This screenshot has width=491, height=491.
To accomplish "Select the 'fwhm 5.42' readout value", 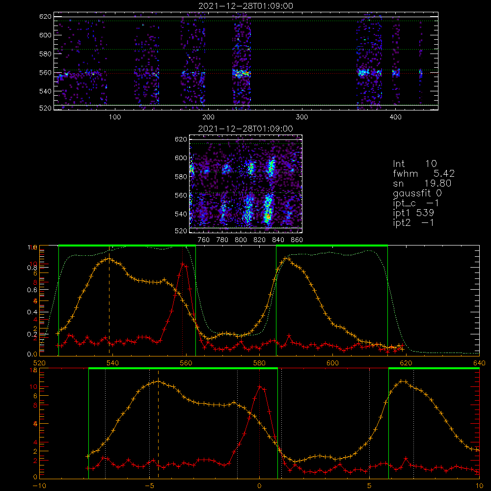I will click(x=424, y=173).
